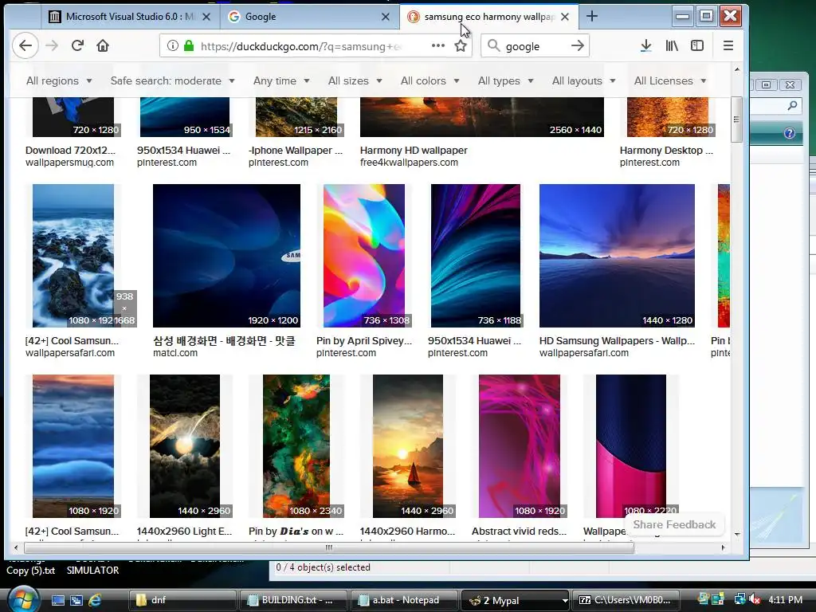Open the C:\Users command window taskbar item

pyautogui.click(x=627, y=600)
